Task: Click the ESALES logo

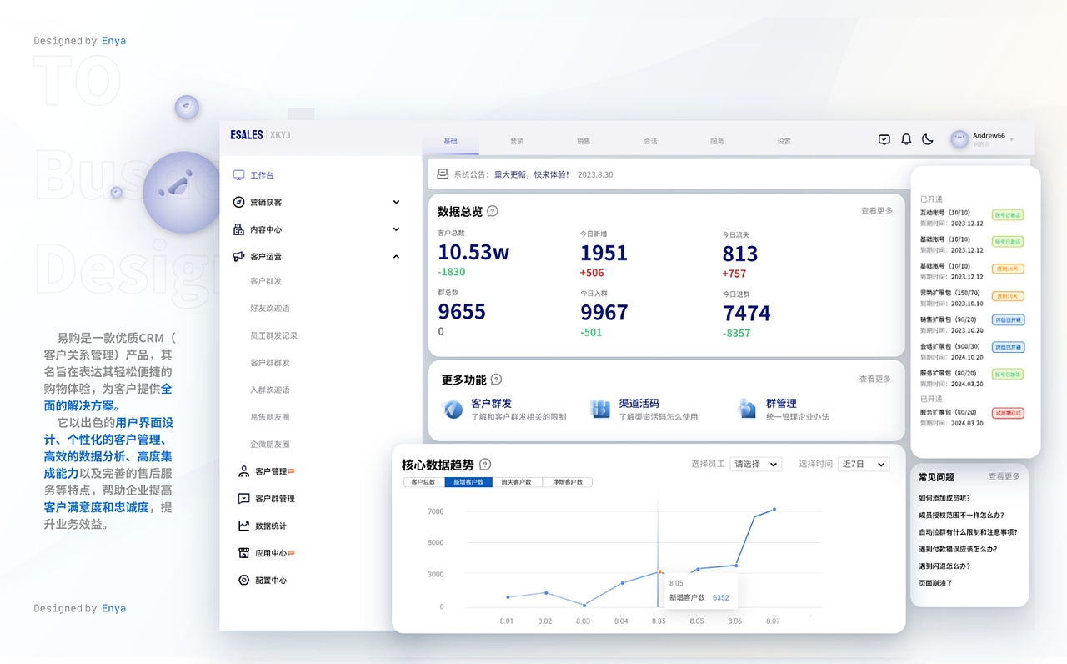Action: [247, 135]
